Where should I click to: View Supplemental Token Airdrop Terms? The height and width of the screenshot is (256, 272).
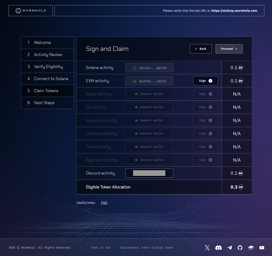pos(146,248)
